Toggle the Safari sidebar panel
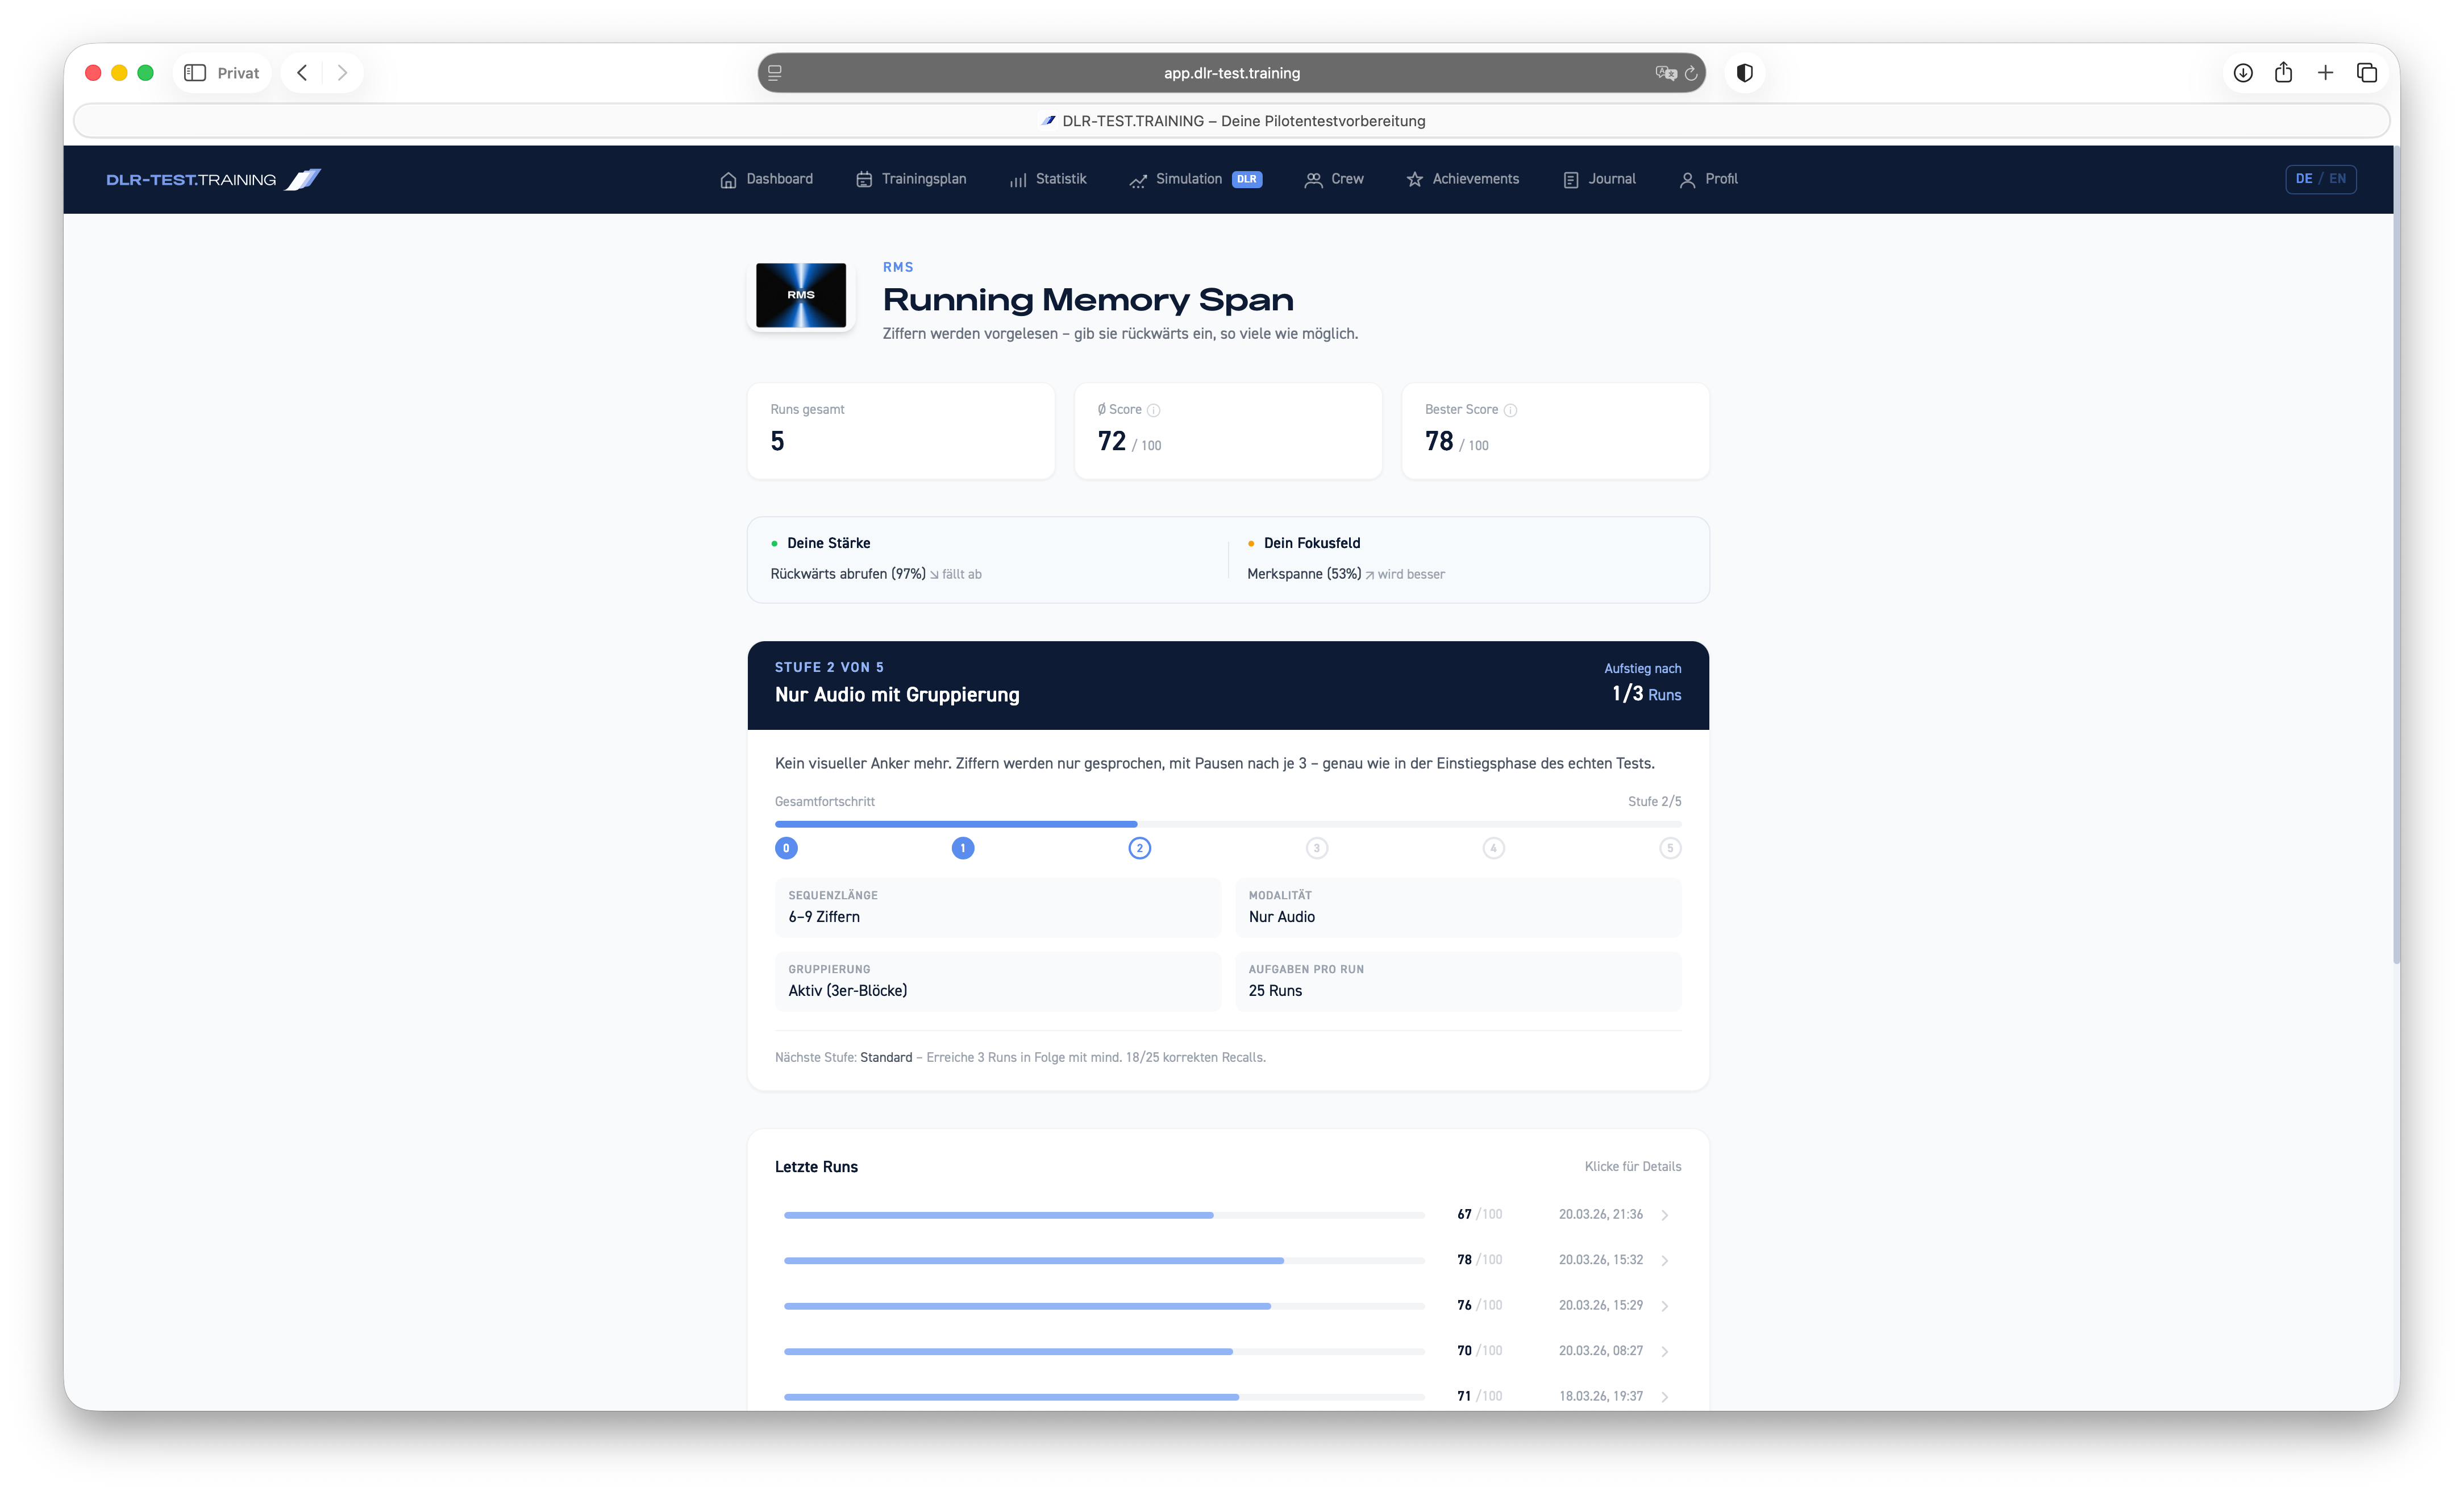 196,72
